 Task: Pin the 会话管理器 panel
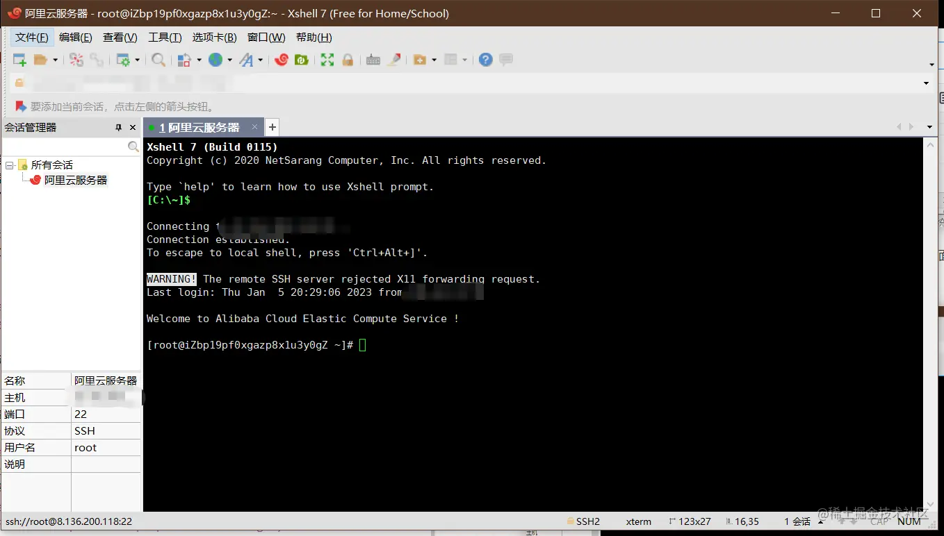click(x=119, y=128)
